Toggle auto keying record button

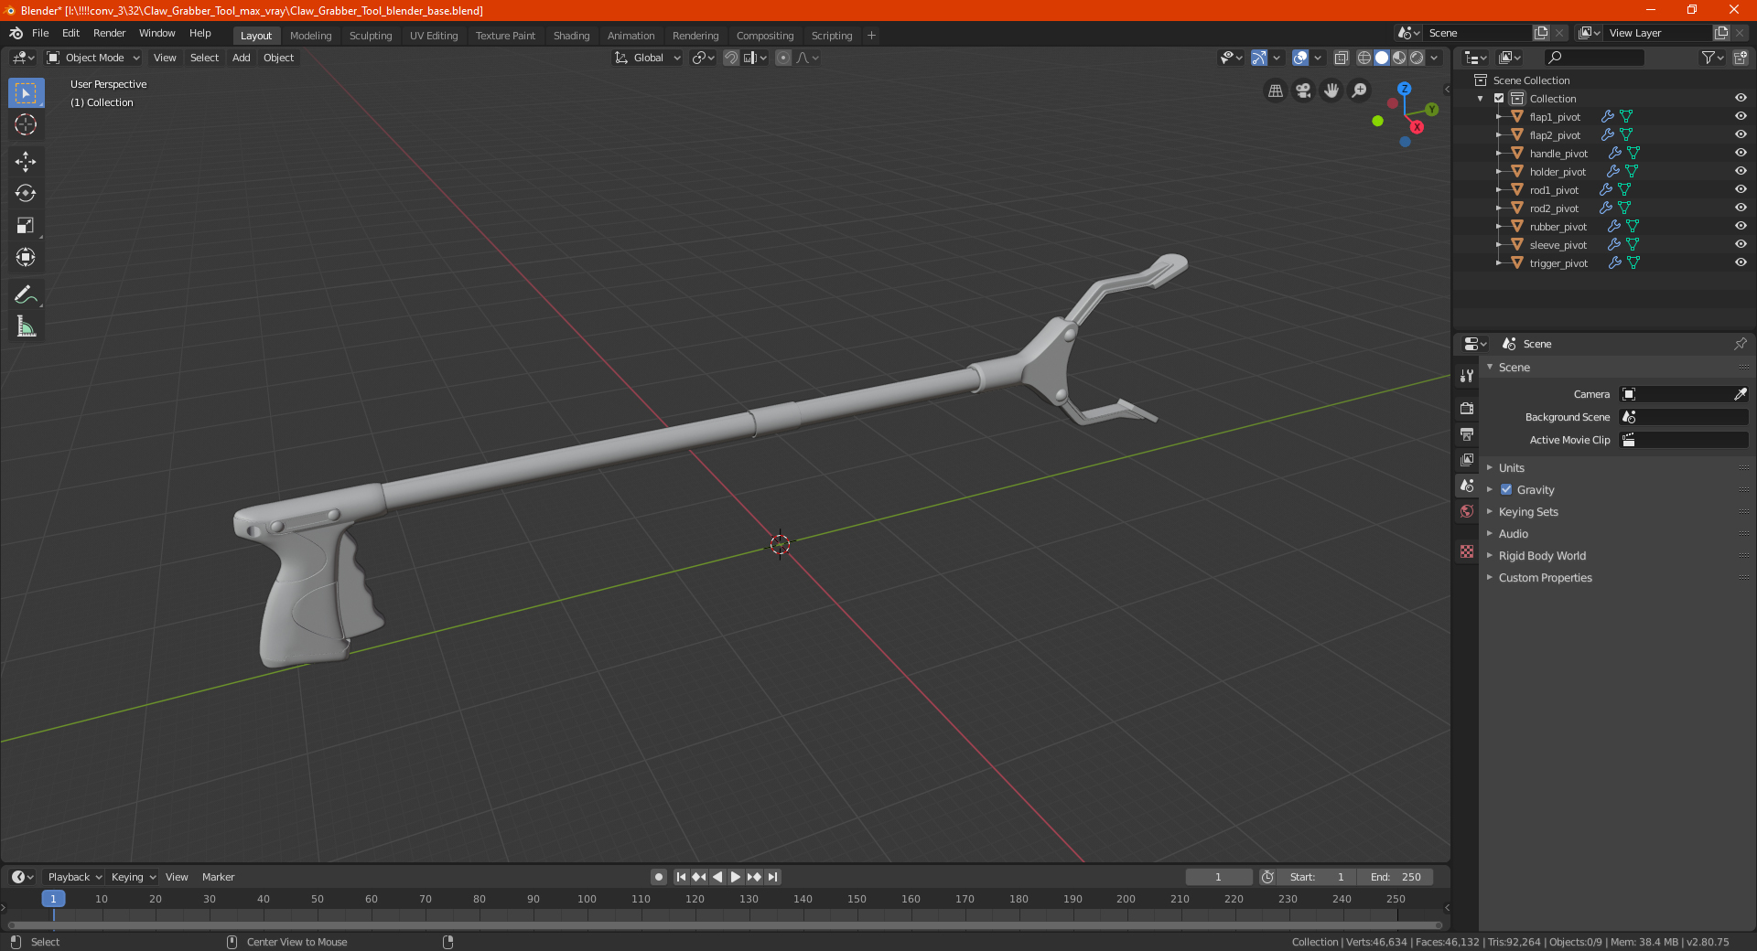[x=659, y=877]
